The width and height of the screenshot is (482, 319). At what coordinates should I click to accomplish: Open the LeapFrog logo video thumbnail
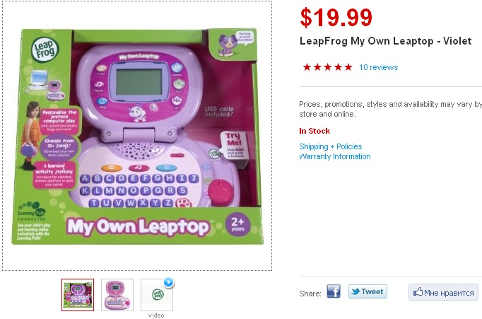[157, 295]
